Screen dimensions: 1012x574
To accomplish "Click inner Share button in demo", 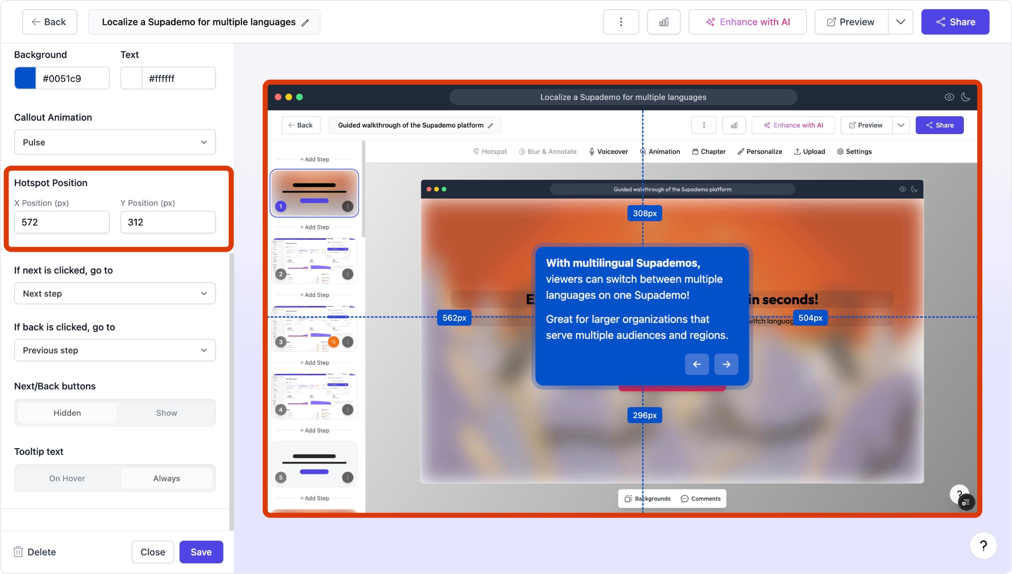I will point(940,125).
